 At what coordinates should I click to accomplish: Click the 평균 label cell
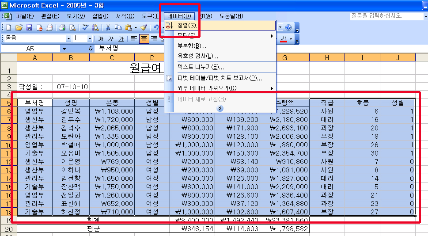pos(93,228)
